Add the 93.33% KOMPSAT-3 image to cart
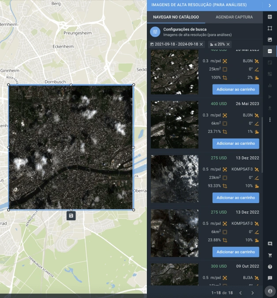 236,198
